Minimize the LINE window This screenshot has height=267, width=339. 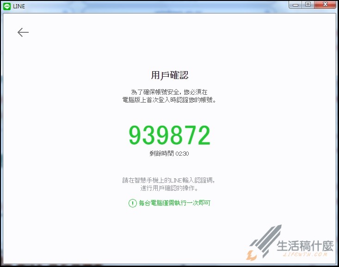click(296, 5)
